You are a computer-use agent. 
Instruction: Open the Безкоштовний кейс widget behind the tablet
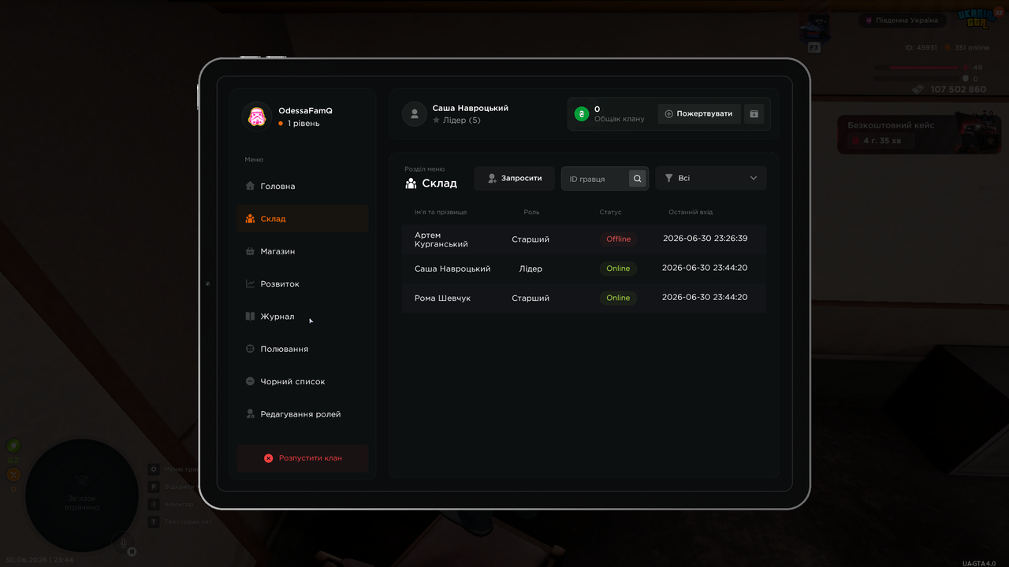[x=919, y=133]
